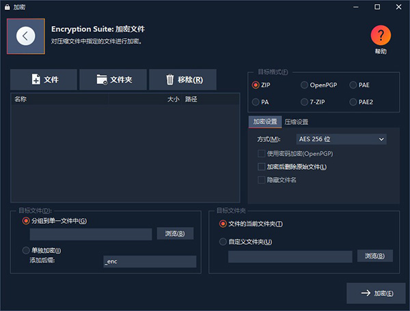Open the AES 256 位 method dropdown
410x311 pixels.
pos(341,139)
